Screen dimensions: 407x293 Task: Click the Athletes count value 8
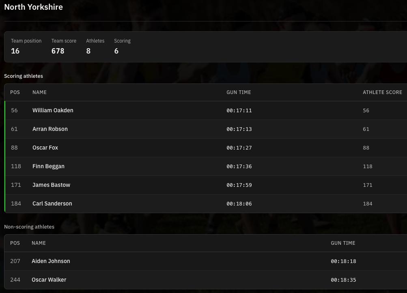coord(88,51)
